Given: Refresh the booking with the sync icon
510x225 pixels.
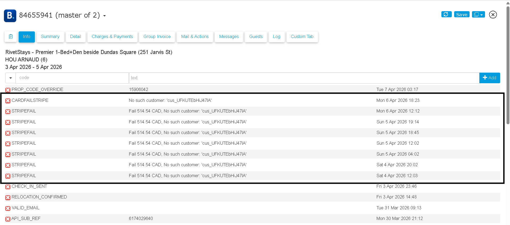Looking at the screenshot, I should 446,14.
